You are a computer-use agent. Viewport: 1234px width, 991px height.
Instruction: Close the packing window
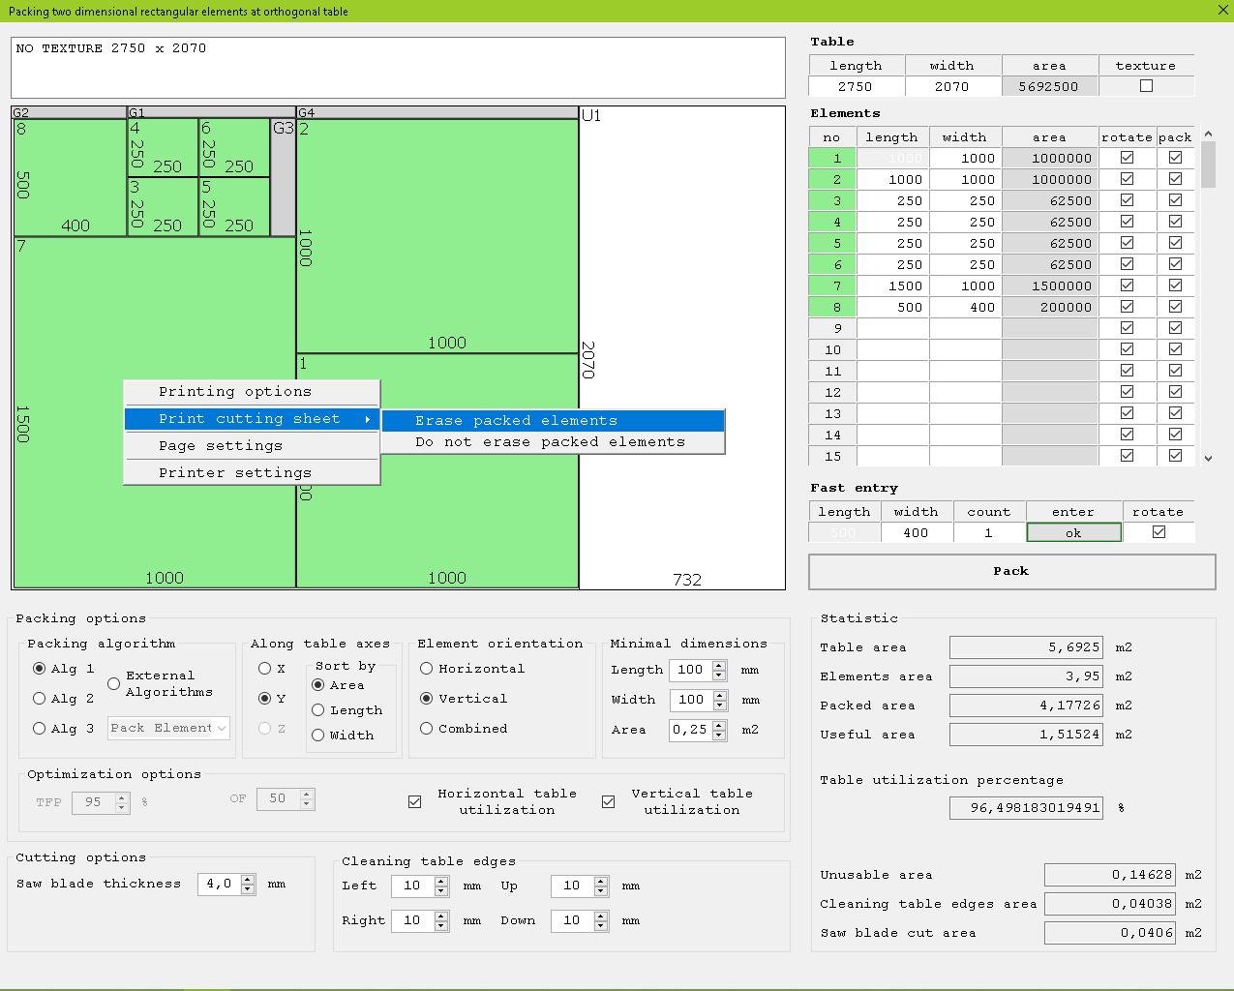[x=1222, y=11]
